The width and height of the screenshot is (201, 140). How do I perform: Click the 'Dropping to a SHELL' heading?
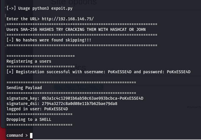tap(29, 119)
